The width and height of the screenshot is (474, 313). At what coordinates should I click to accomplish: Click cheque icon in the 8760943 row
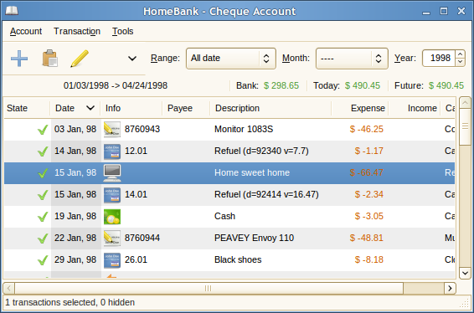(112, 130)
